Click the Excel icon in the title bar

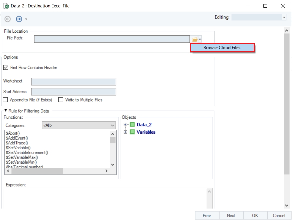pyautogui.click(x=6, y=6)
